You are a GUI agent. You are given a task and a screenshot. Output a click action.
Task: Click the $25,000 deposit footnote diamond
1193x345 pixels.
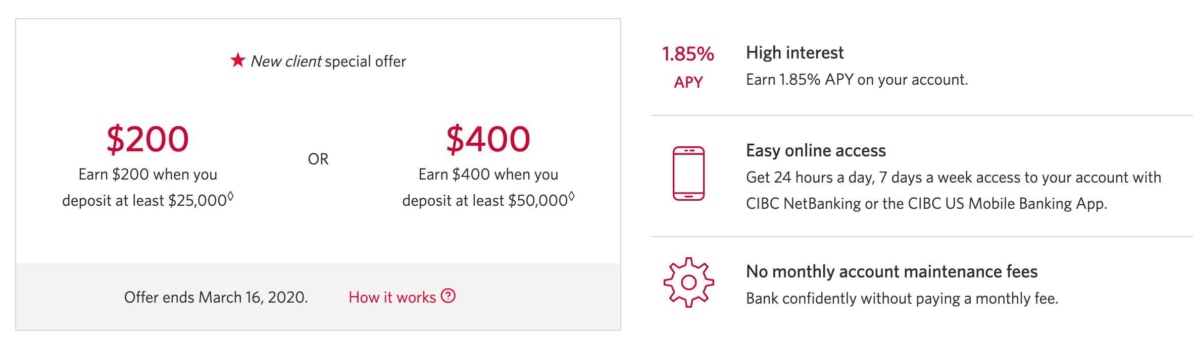coord(230,196)
